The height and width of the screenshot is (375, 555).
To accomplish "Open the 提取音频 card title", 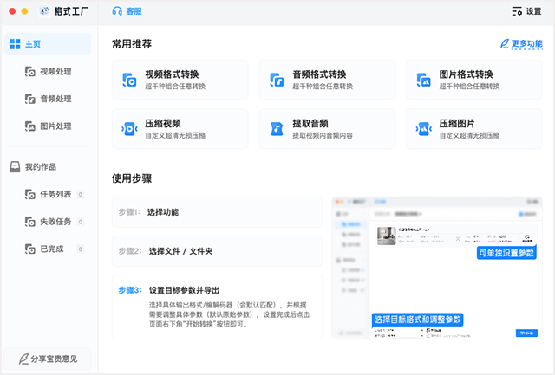I will point(310,123).
